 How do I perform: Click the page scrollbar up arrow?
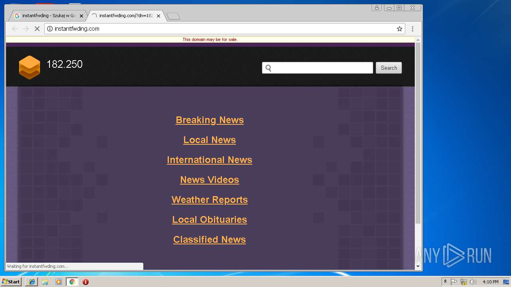(418, 40)
